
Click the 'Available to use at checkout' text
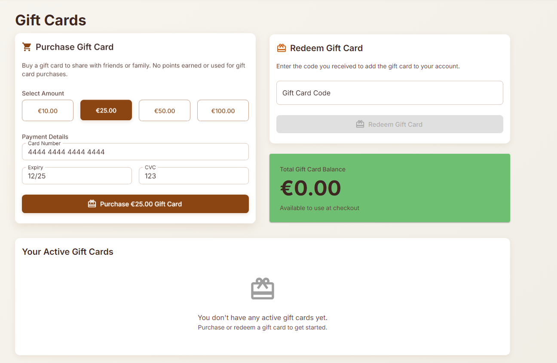[x=319, y=208]
